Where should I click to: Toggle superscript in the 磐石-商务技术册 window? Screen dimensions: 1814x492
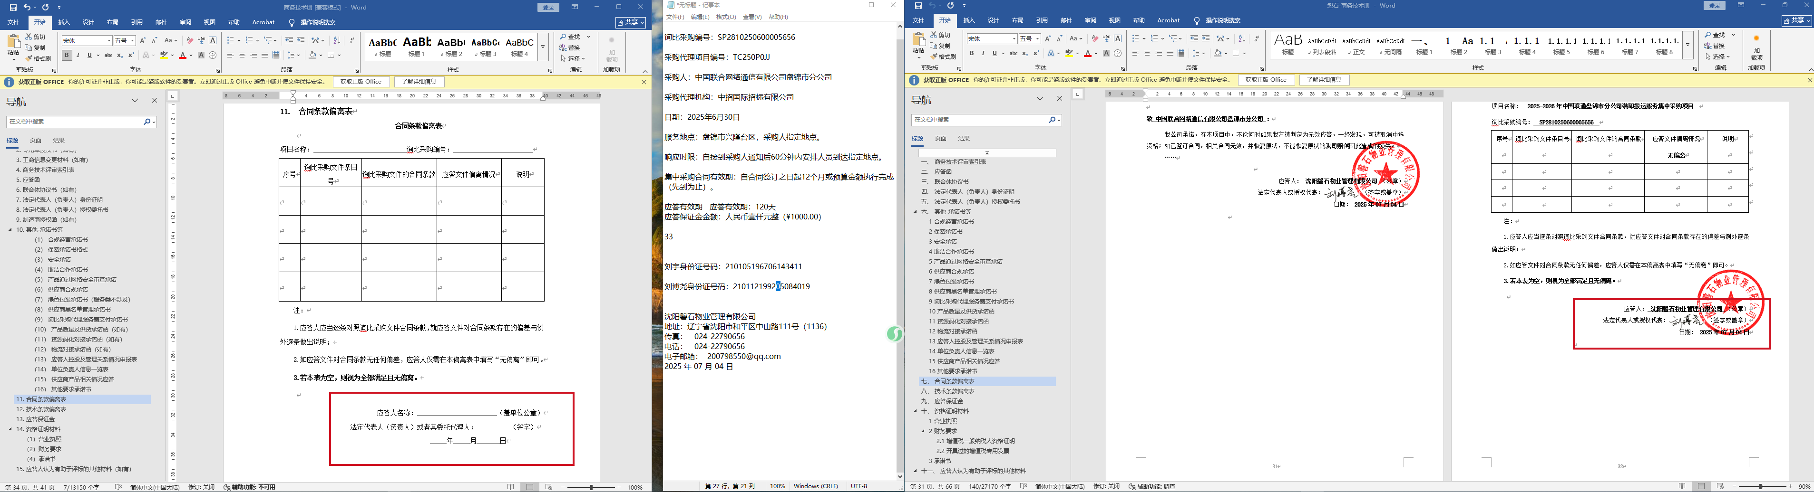(1036, 53)
